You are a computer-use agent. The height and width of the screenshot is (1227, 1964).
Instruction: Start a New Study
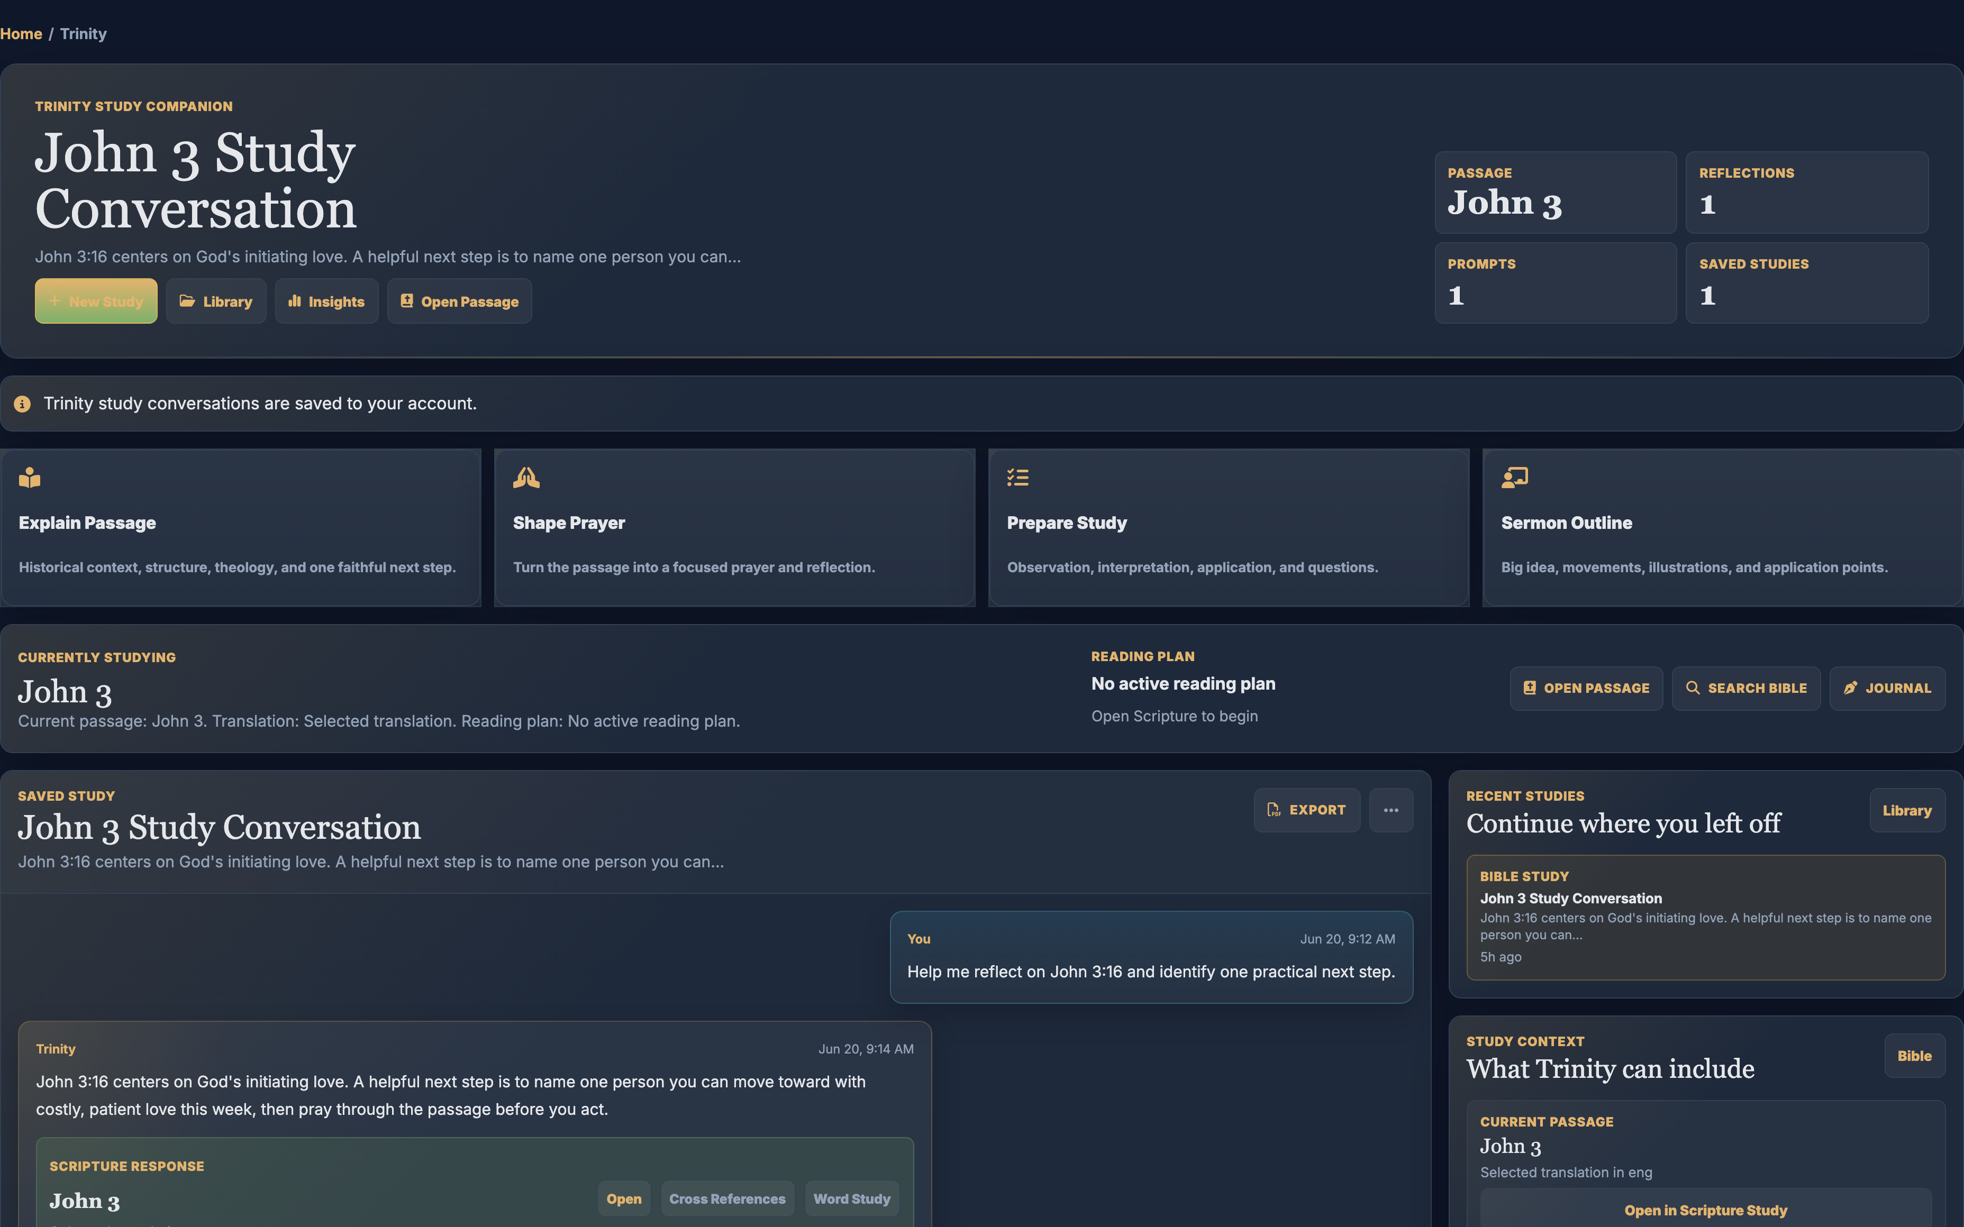point(96,301)
